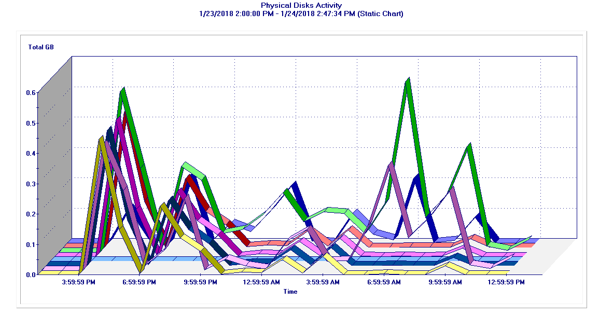
Task: Select the "Time" x-axis title
Action: [290, 292]
